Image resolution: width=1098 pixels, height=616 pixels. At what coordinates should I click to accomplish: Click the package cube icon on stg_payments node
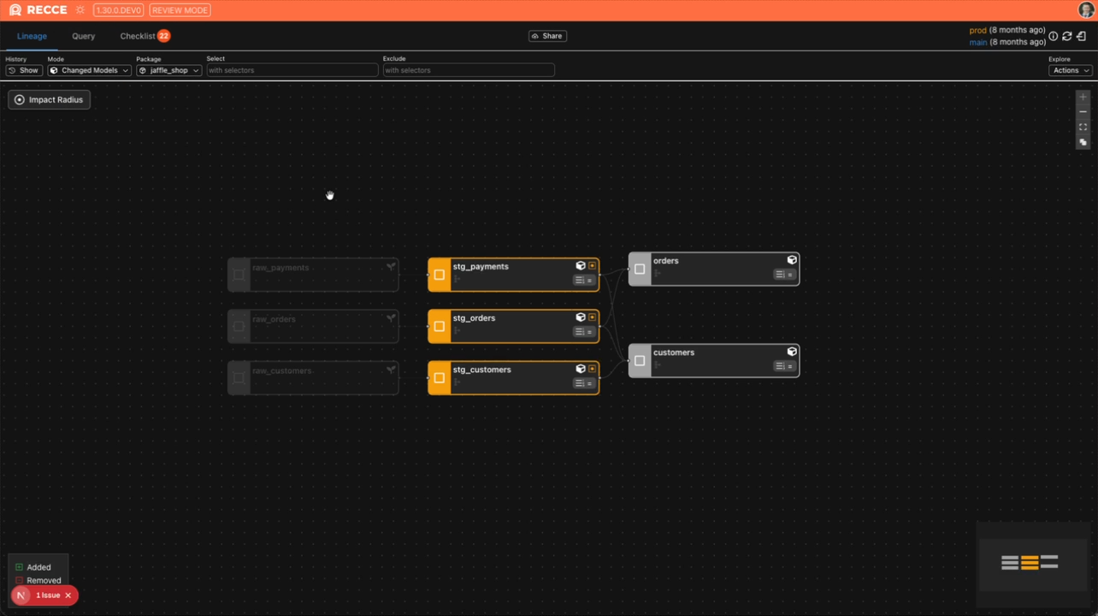click(581, 265)
